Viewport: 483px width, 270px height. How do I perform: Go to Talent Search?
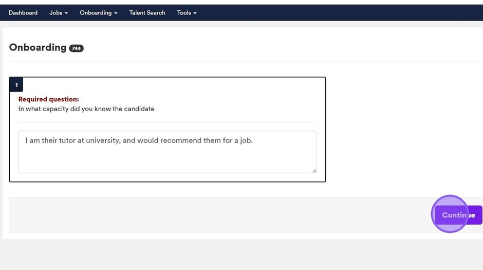(x=147, y=13)
